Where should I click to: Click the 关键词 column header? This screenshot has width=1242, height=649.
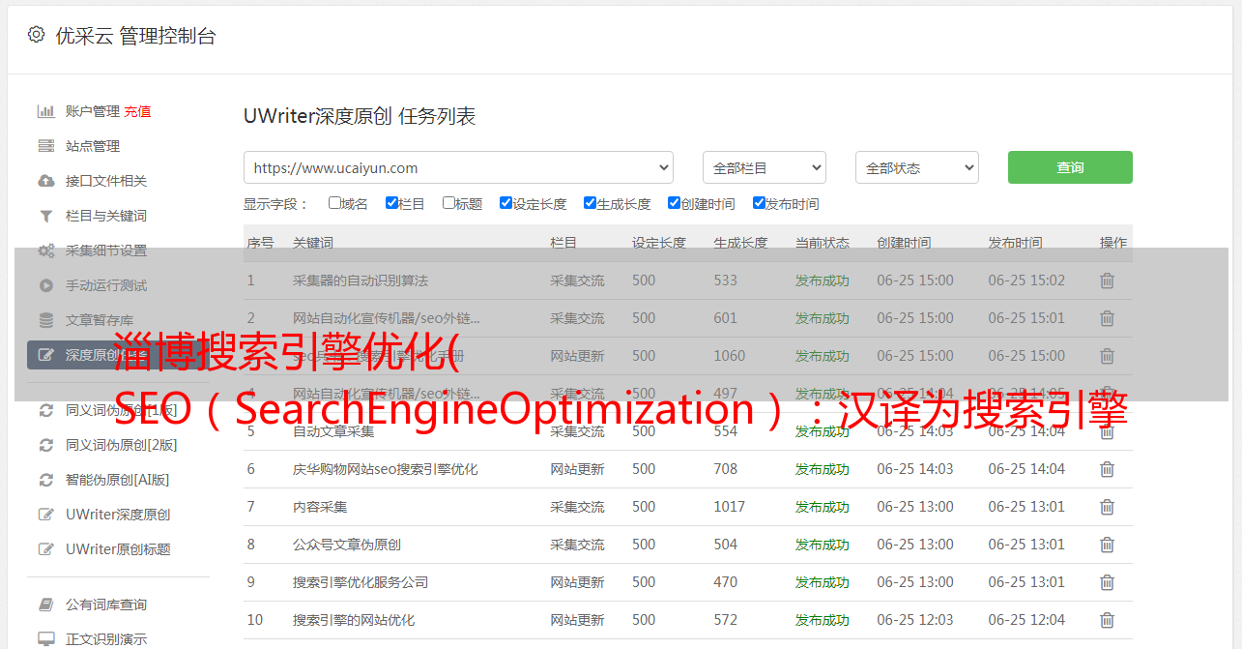tap(313, 243)
